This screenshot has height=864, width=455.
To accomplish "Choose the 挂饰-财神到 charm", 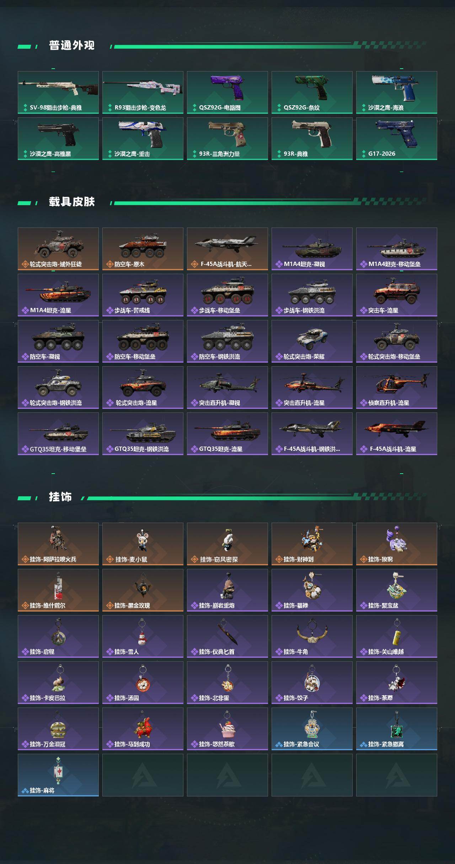I will [312, 544].
